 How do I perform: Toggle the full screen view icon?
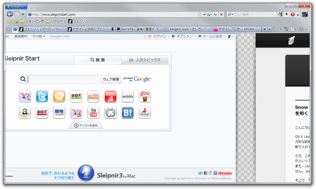point(305,14)
